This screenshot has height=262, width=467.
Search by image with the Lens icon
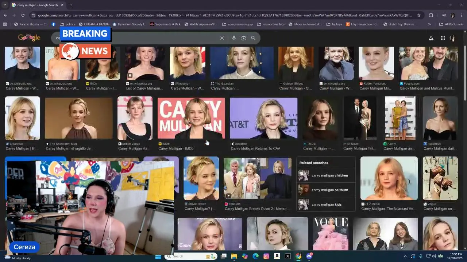tap(244, 38)
